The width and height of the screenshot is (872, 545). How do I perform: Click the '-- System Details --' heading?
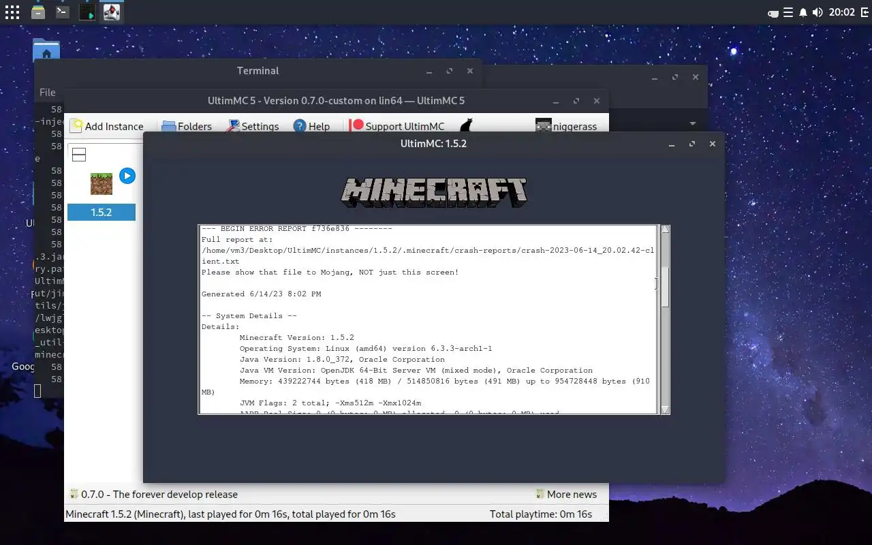249,316
